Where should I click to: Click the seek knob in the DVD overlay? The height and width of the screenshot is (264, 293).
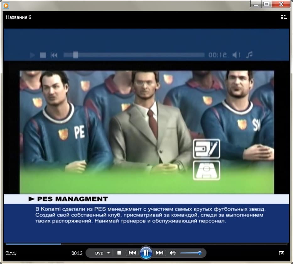pos(75,55)
